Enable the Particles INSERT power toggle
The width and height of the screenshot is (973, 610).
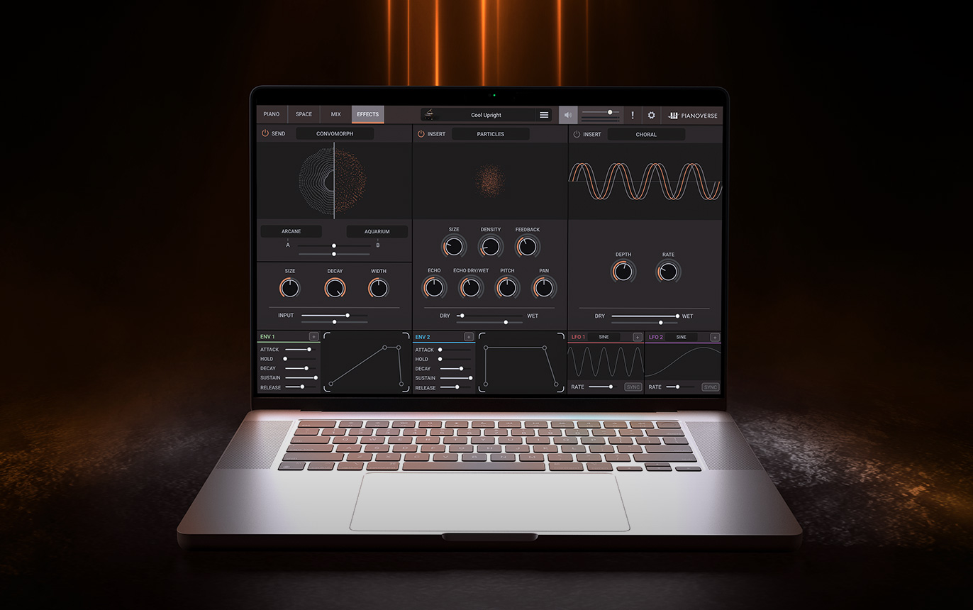(421, 133)
